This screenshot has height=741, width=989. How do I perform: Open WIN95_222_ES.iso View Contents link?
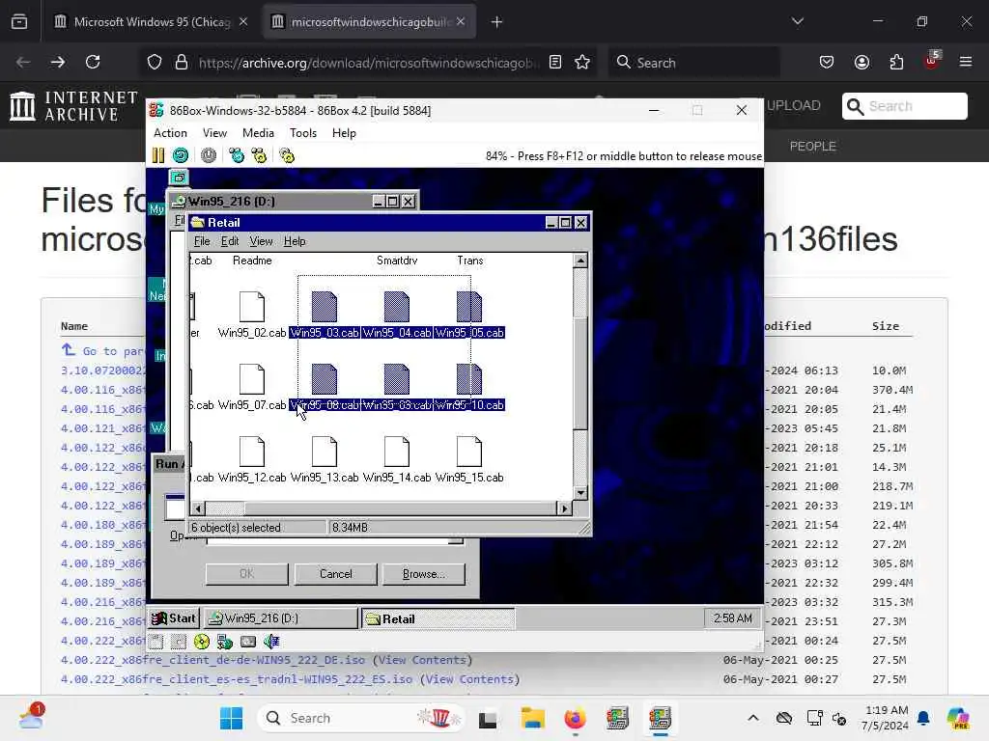[x=470, y=679]
